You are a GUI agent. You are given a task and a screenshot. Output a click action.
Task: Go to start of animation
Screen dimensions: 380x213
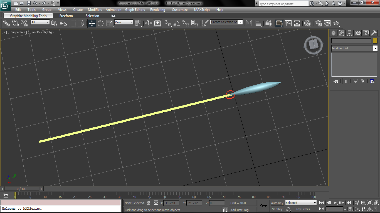(x=322, y=203)
